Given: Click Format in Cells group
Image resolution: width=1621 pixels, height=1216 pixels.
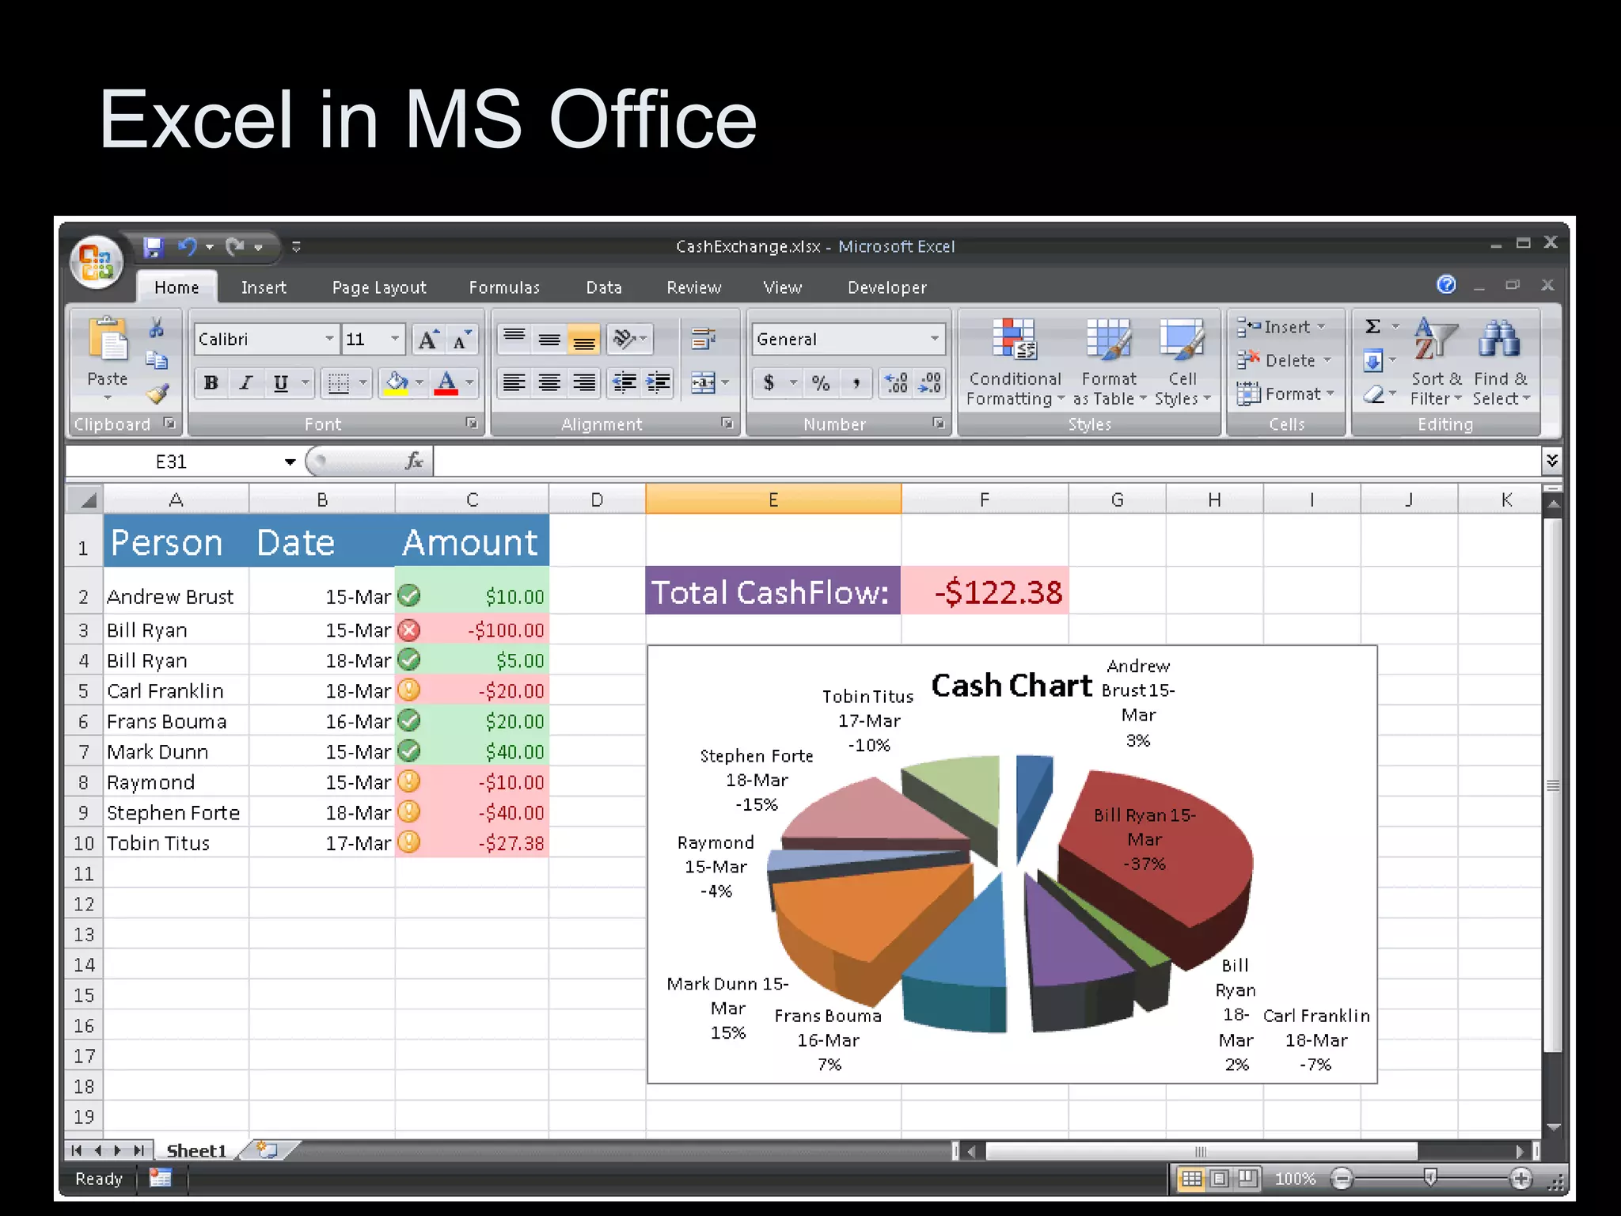Looking at the screenshot, I should [x=1285, y=393].
